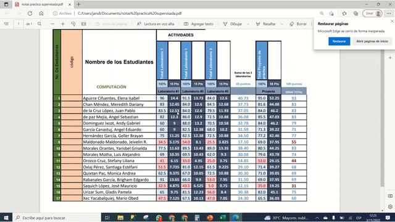Click the PDF vertical scrollbar
Screen dimensions: 395x222
click(383, 118)
